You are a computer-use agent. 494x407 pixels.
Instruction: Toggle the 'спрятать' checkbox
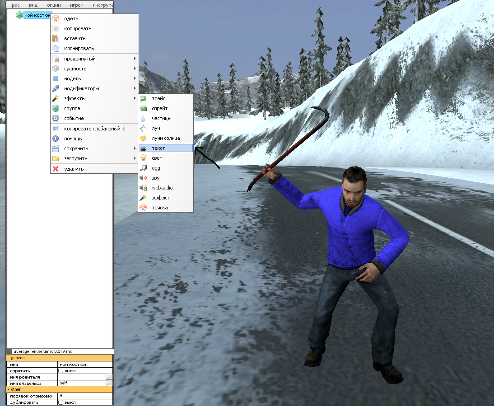[x=61, y=371]
